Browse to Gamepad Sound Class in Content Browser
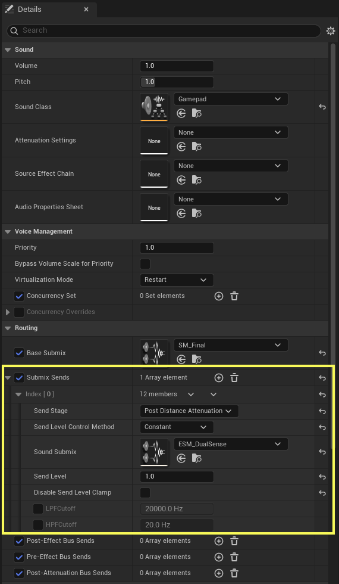 197,113
